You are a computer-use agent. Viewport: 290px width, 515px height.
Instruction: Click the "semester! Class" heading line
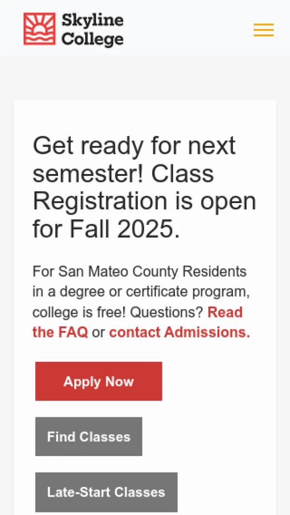click(x=123, y=173)
